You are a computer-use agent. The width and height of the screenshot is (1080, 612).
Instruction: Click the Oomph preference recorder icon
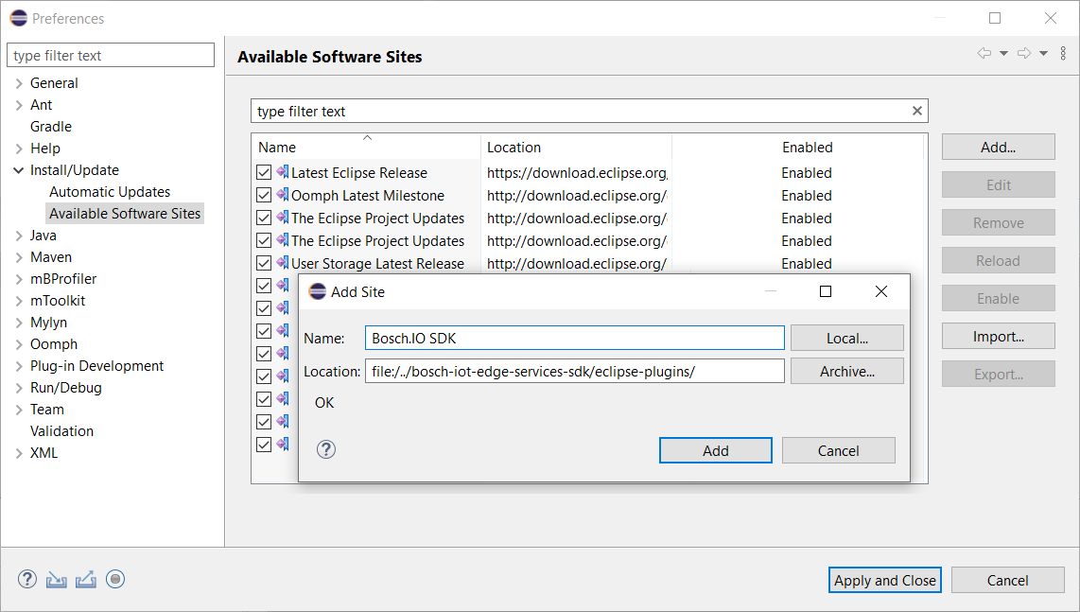point(115,579)
